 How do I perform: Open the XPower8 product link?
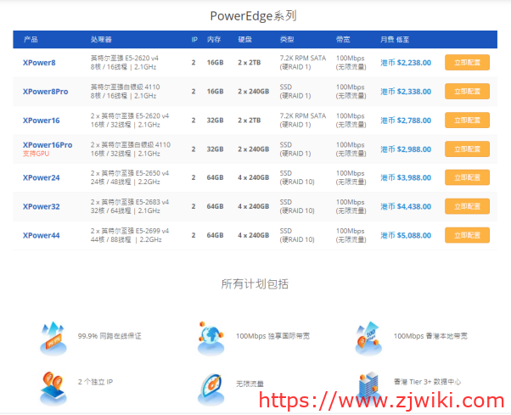pos(39,63)
